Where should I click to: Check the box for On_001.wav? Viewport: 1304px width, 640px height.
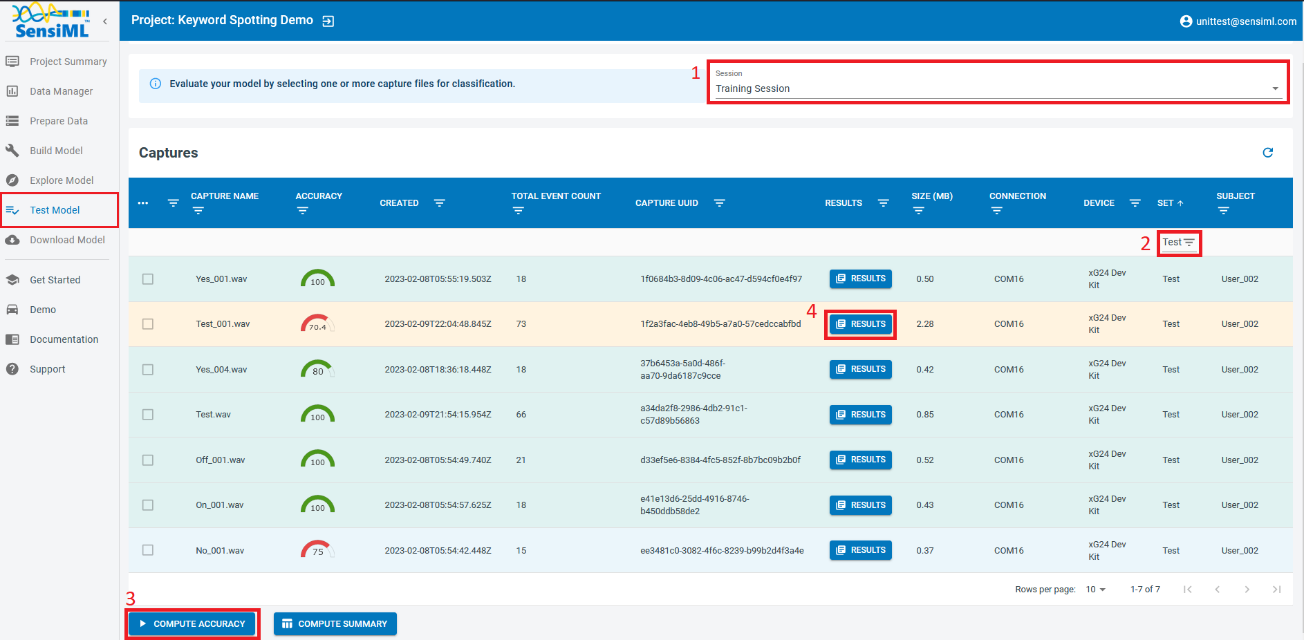148,505
